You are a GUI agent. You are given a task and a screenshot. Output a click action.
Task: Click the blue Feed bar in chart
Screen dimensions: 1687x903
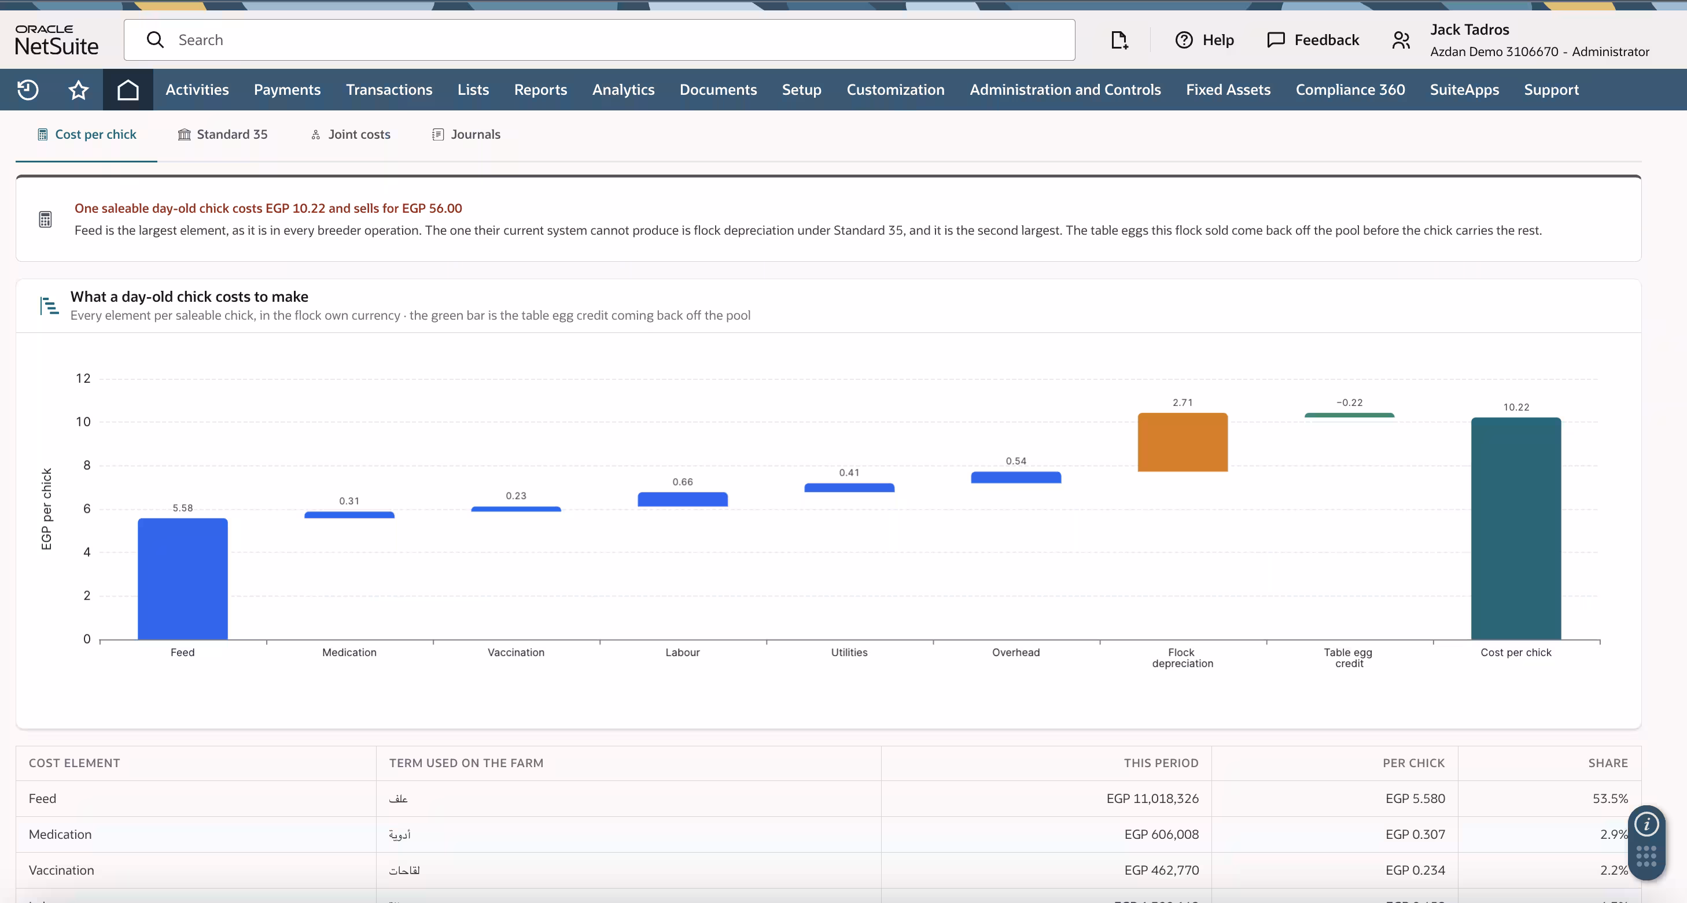(x=183, y=579)
